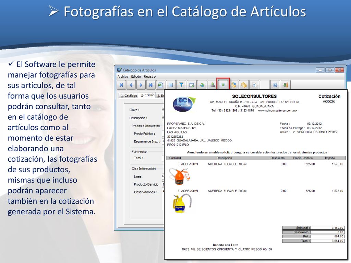Click the Cotización V00026 number
Screen dimensions: 351x263
pyautogui.click(x=329, y=101)
